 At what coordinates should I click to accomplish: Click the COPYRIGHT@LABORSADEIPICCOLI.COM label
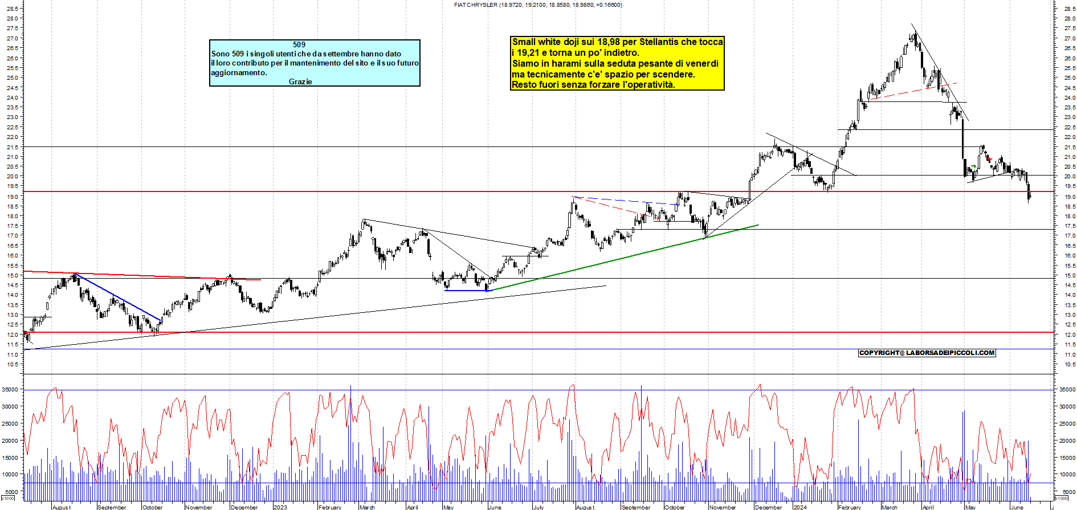[x=927, y=353]
